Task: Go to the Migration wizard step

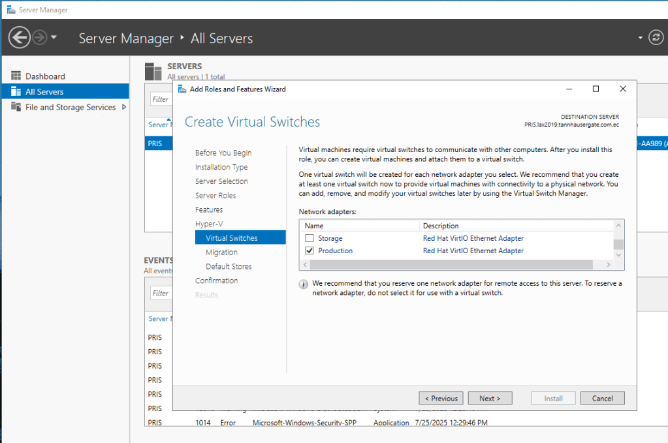Action: pos(221,252)
